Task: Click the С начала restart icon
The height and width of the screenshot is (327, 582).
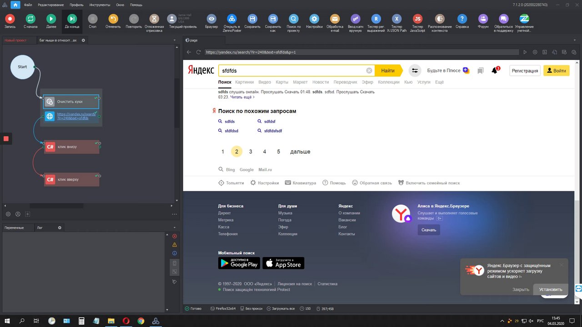Action: (30, 19)
